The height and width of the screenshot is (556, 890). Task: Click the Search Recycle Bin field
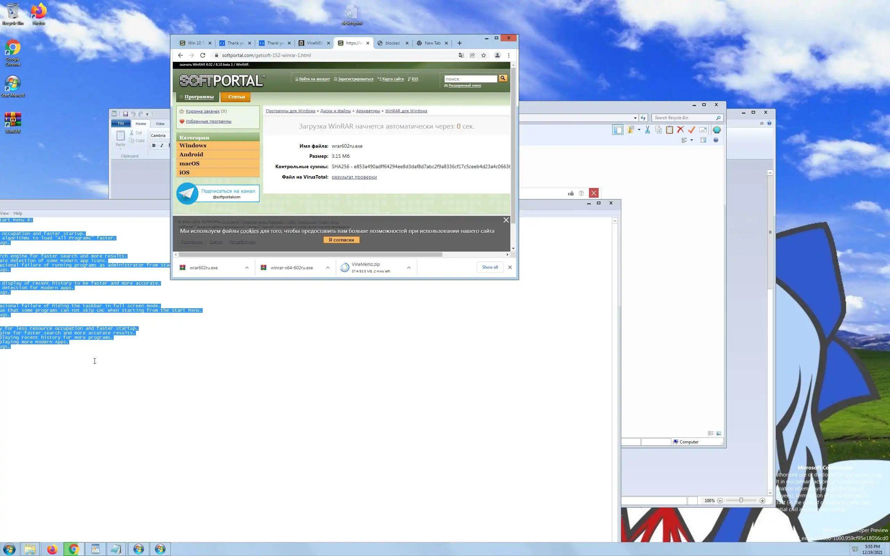click(x=684, y=118)
